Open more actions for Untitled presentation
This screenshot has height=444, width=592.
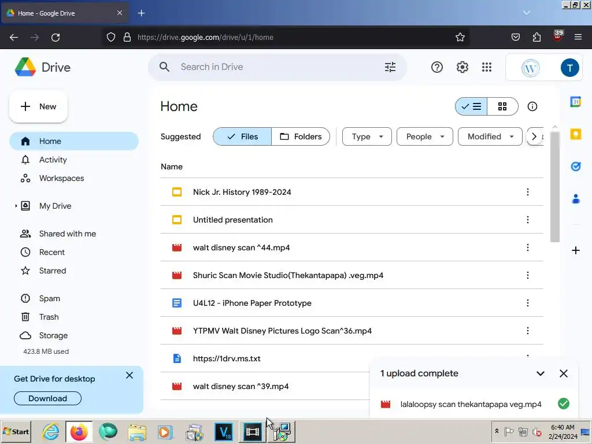click(x=527, y=220)
